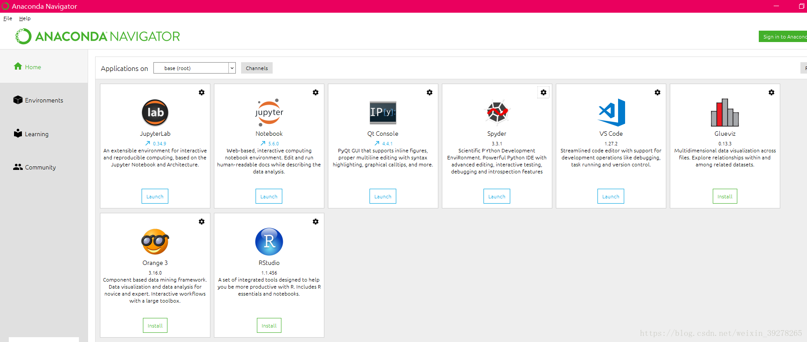Install Orange 3

155,325
